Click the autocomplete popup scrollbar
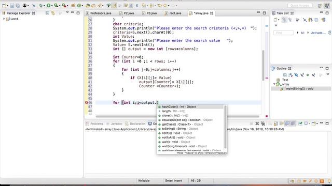This screenshot has width=332, height=186. (x=225, y=127)
